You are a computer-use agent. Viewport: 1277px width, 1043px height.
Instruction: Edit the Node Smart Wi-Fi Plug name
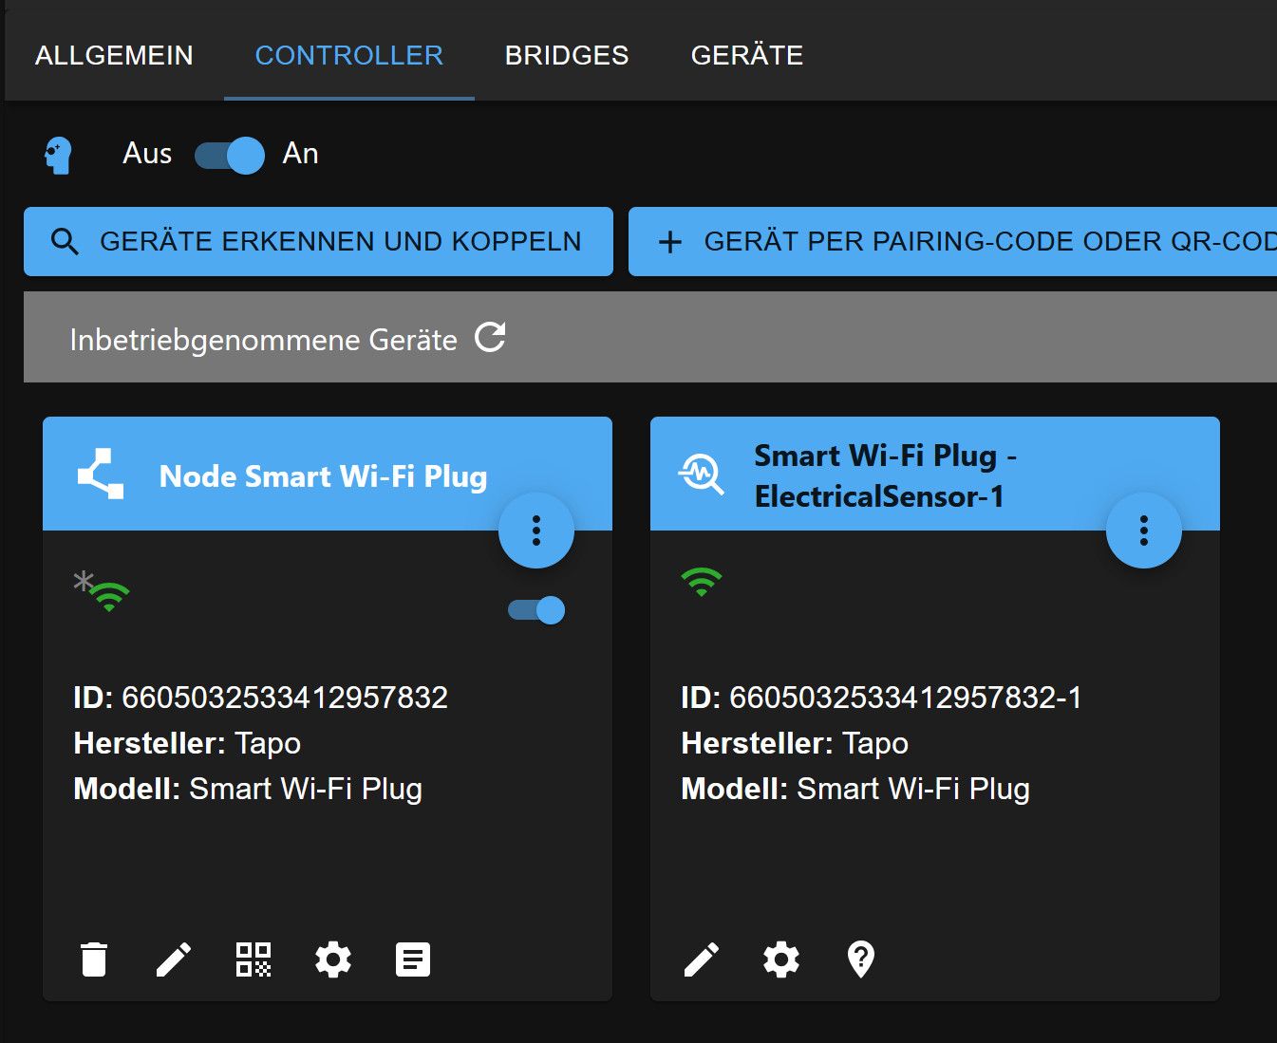click(174, 959)
